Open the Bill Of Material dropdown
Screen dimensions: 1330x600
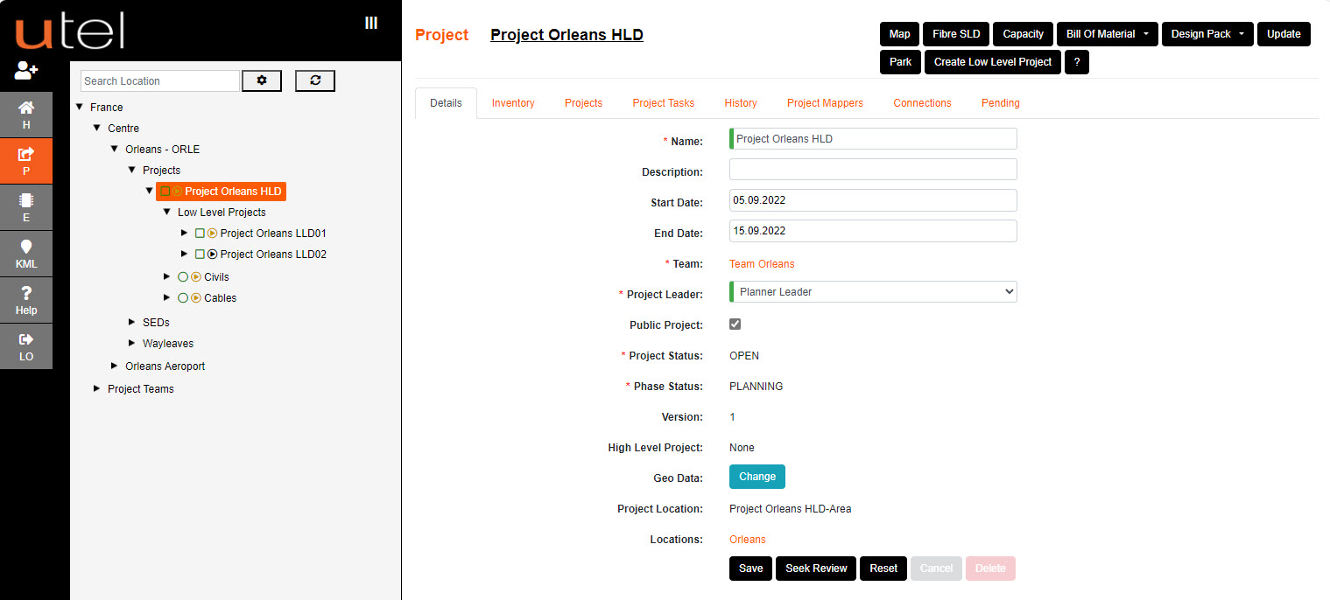click(1107, 33)
